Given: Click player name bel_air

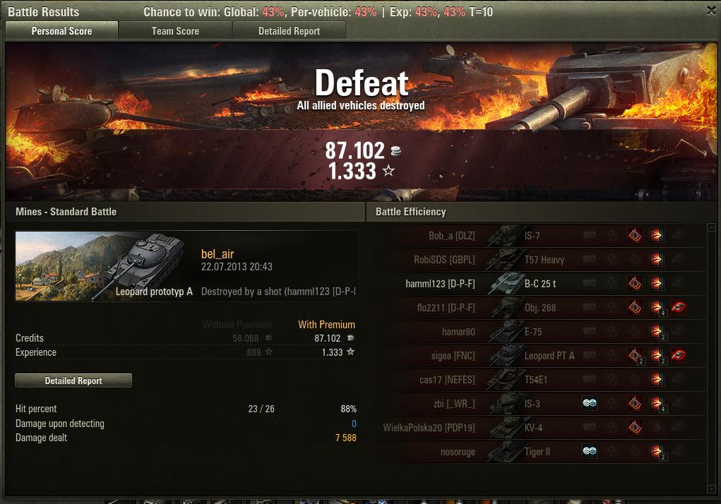Looking at the screenshot, I should click(218, 254).
